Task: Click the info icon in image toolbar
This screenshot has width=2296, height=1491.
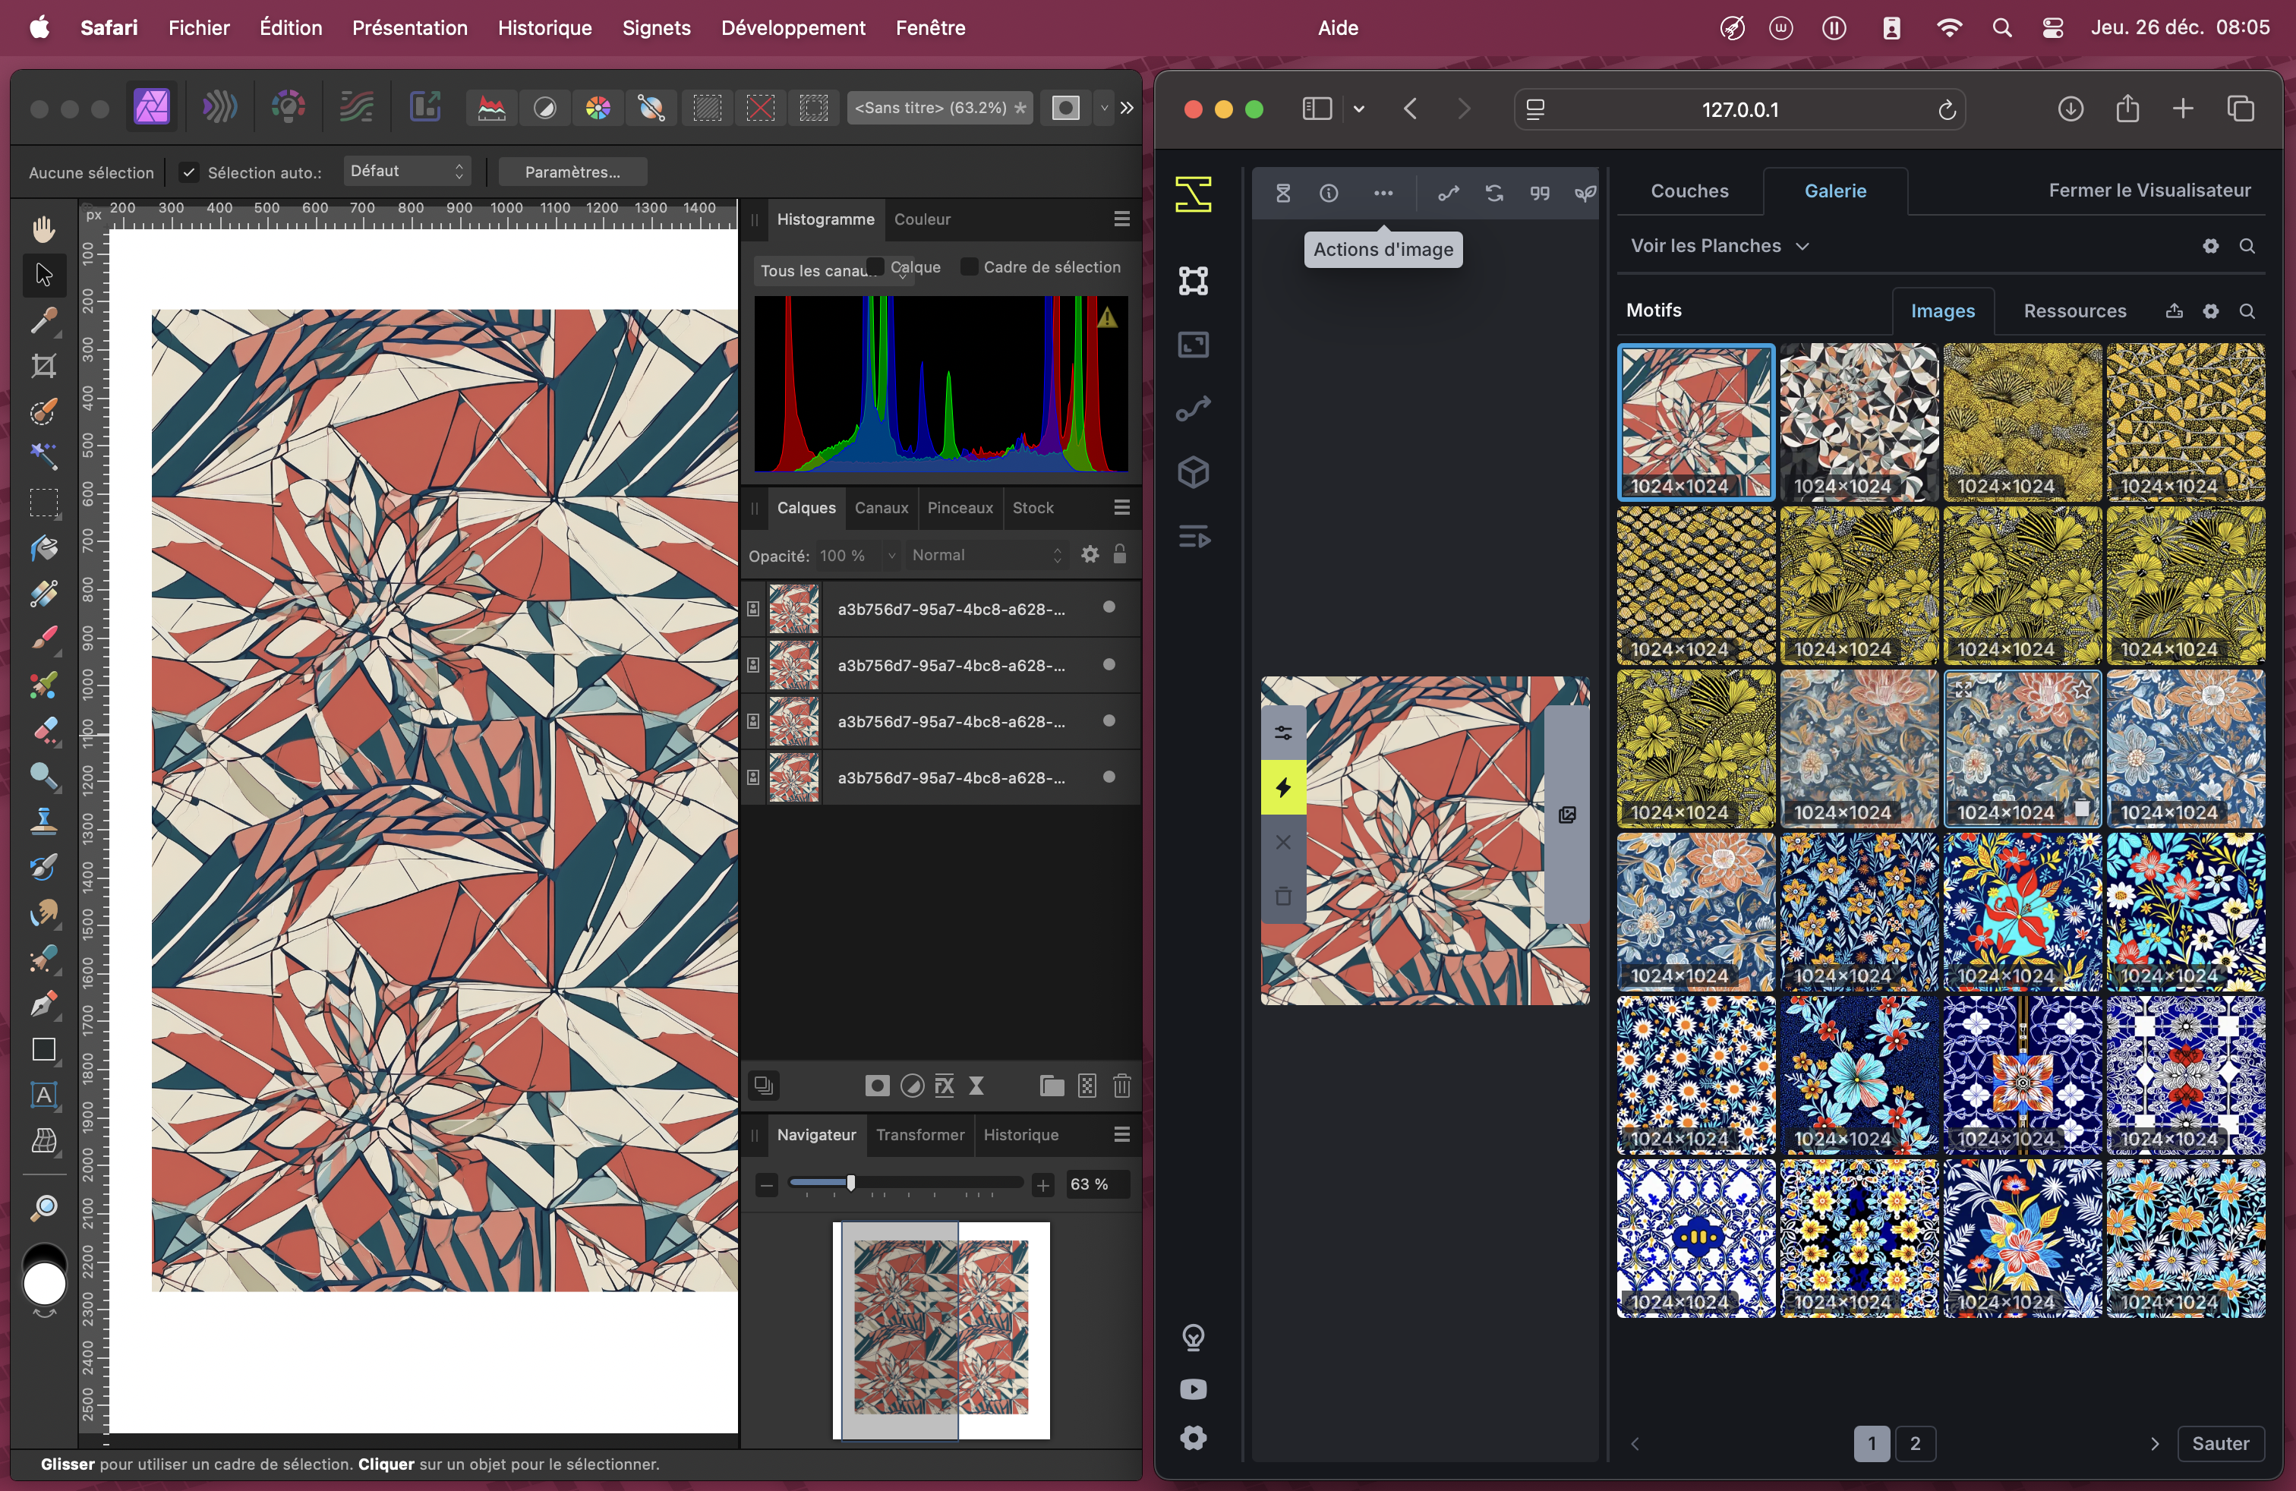Action: tap(1329, 193)
